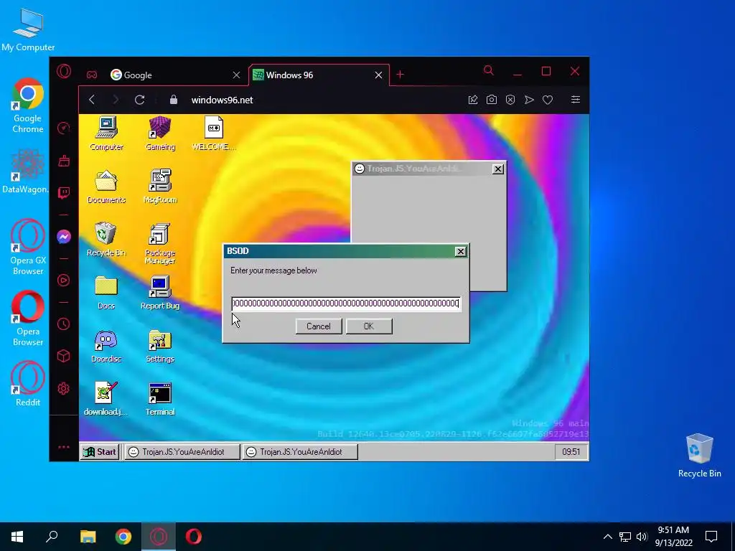This screenshot has height=551, width=735.
Task: Click OK in the BSOD dialog
Action: click(x=369, y=326)
